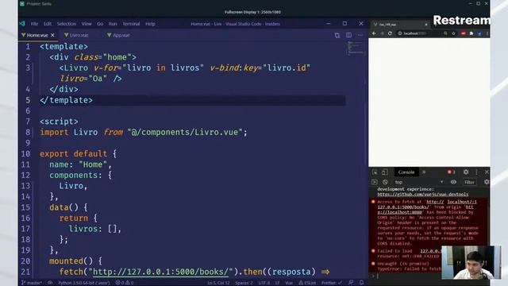Switch to the Home.vue editor tab
Viewport: 508px width, 286px height.
pyautogui.click(x=37, y=35)
